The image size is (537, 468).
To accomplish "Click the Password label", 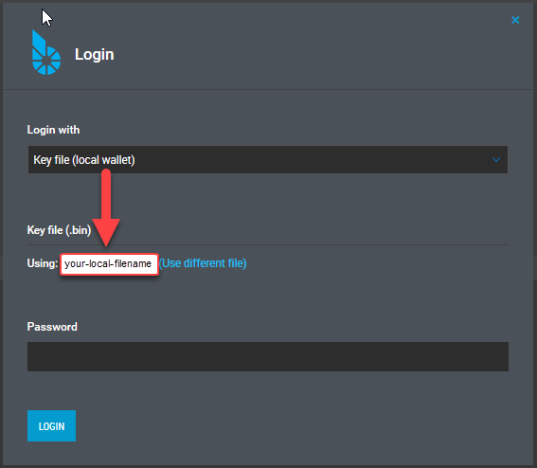I will point(52,327).
